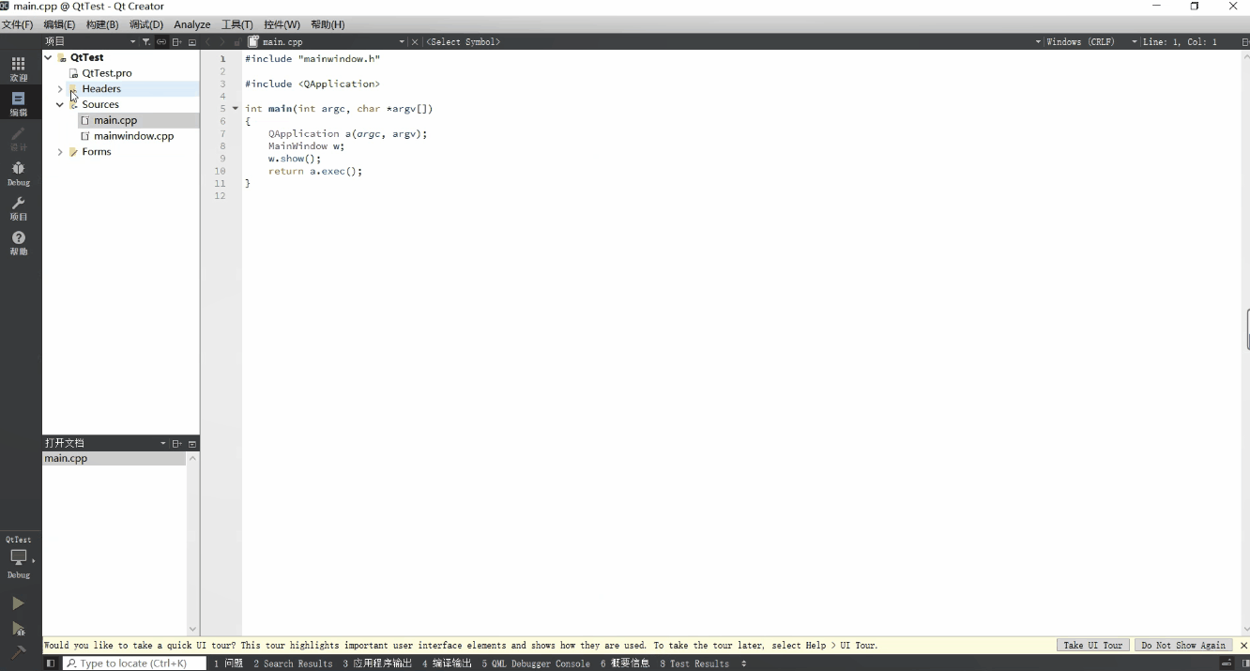Viewport: 1250px width, 671px height.
Task: Open the 调试(D) menu
Action: [145, 24]
